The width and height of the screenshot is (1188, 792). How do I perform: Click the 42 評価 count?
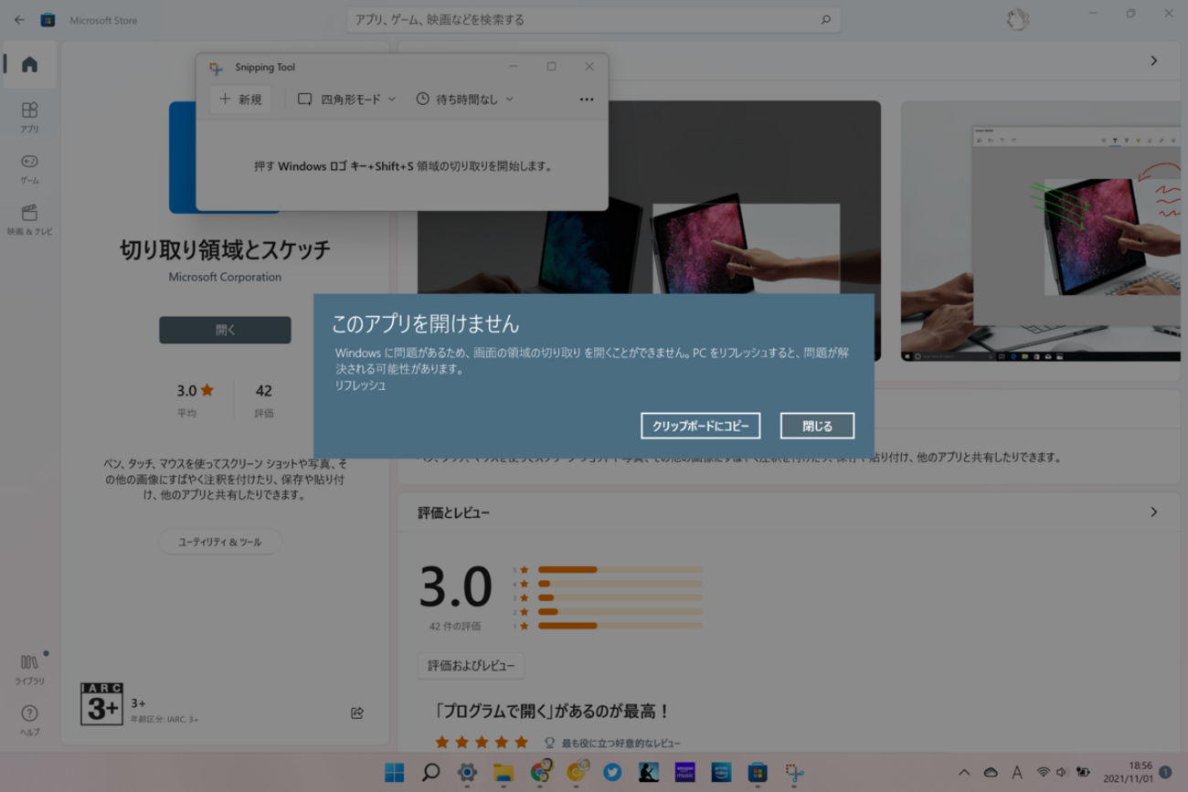pyautogui.click(x=263, y=399)
